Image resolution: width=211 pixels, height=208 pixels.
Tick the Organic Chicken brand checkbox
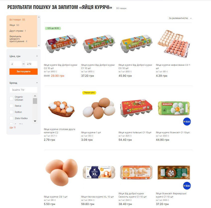click(x=11, y=98)
